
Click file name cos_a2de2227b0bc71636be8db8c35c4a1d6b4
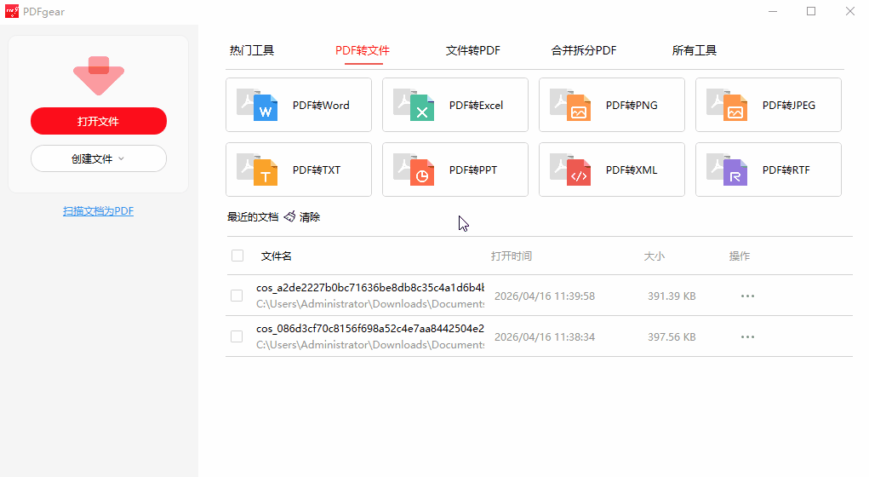pos(370,287)
